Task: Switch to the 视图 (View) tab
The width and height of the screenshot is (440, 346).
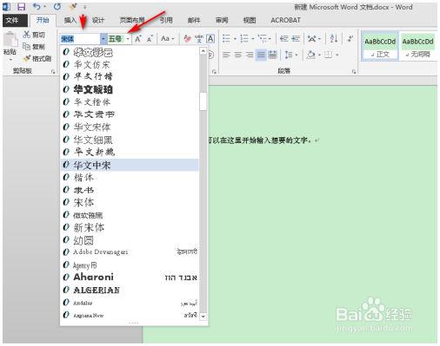Action: click(250, 20)
